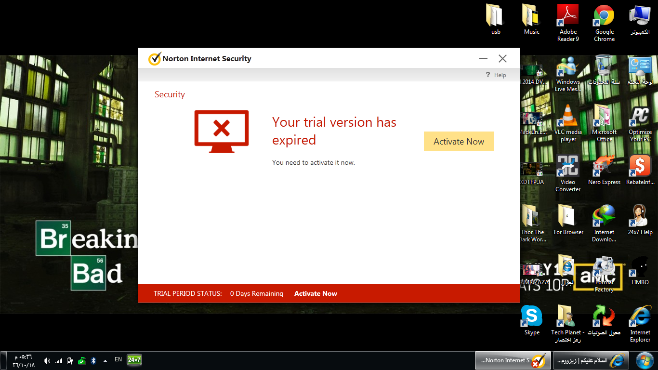Click 'Your trial version has expired' message

pos(334,131)
